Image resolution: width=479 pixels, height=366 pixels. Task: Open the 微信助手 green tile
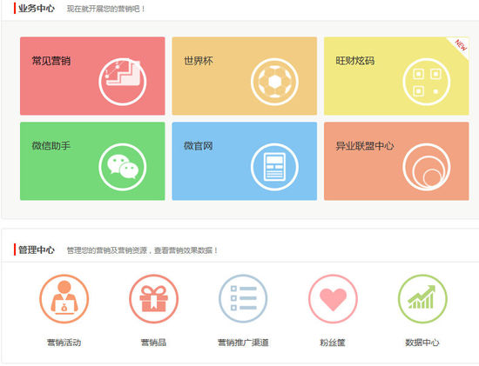pyautogui.click(x=92, y=161)
